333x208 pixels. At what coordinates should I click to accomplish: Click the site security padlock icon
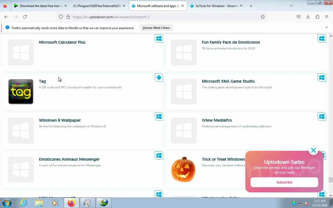[x=68, y=17]
